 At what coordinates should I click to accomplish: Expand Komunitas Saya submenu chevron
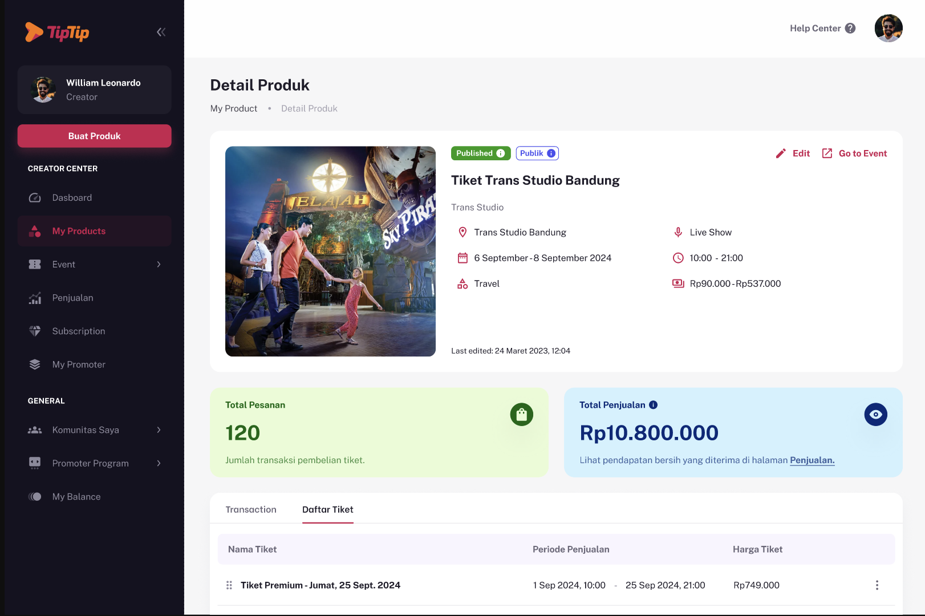coord(159,429)
